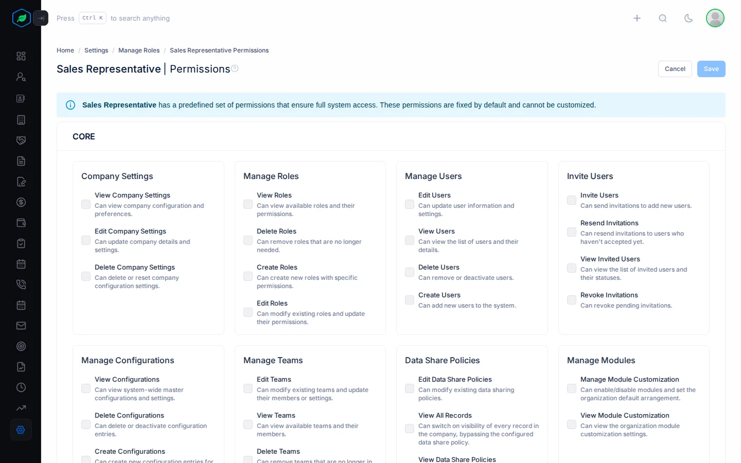Viewport: 741px width, 463px height.
Task: Click the Cancel button
Action: (675, 69)
